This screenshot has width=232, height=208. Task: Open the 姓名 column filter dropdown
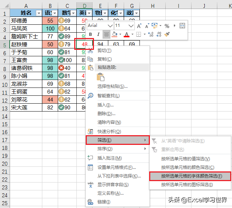[39, 13]
